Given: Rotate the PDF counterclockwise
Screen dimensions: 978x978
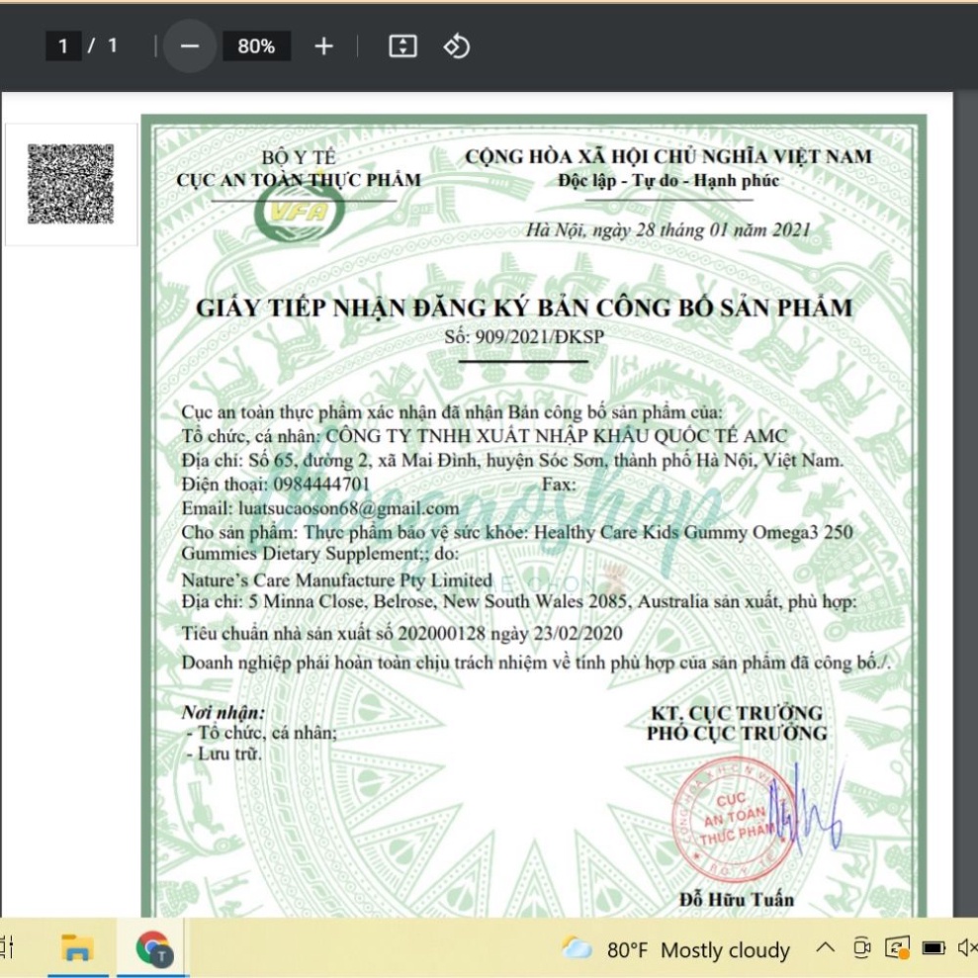Looking at the screenshot, I should click(x=456, y=46).
